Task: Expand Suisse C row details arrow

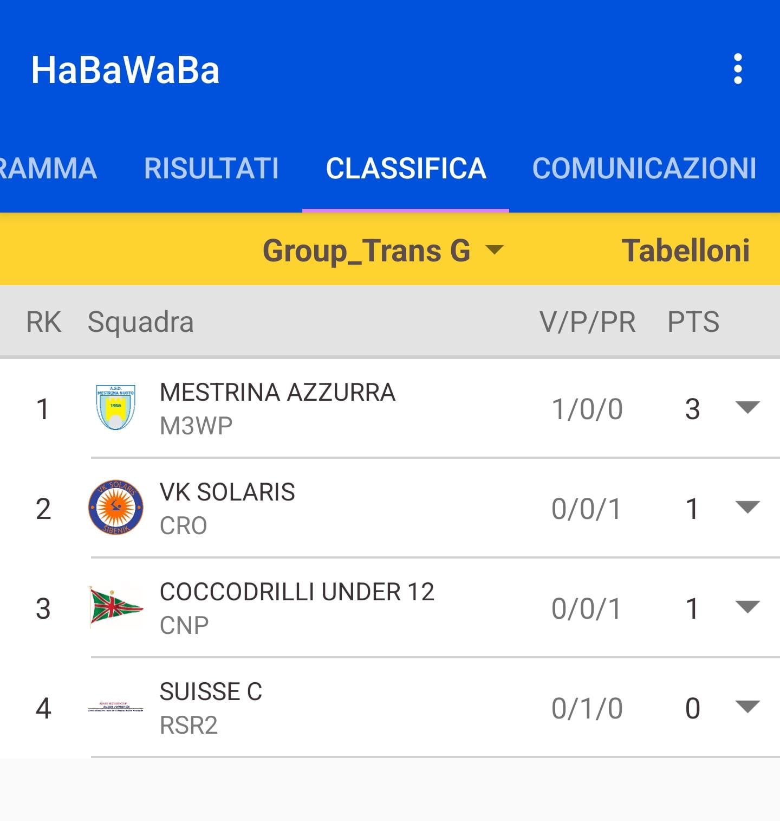Action: tap(747, 707)
